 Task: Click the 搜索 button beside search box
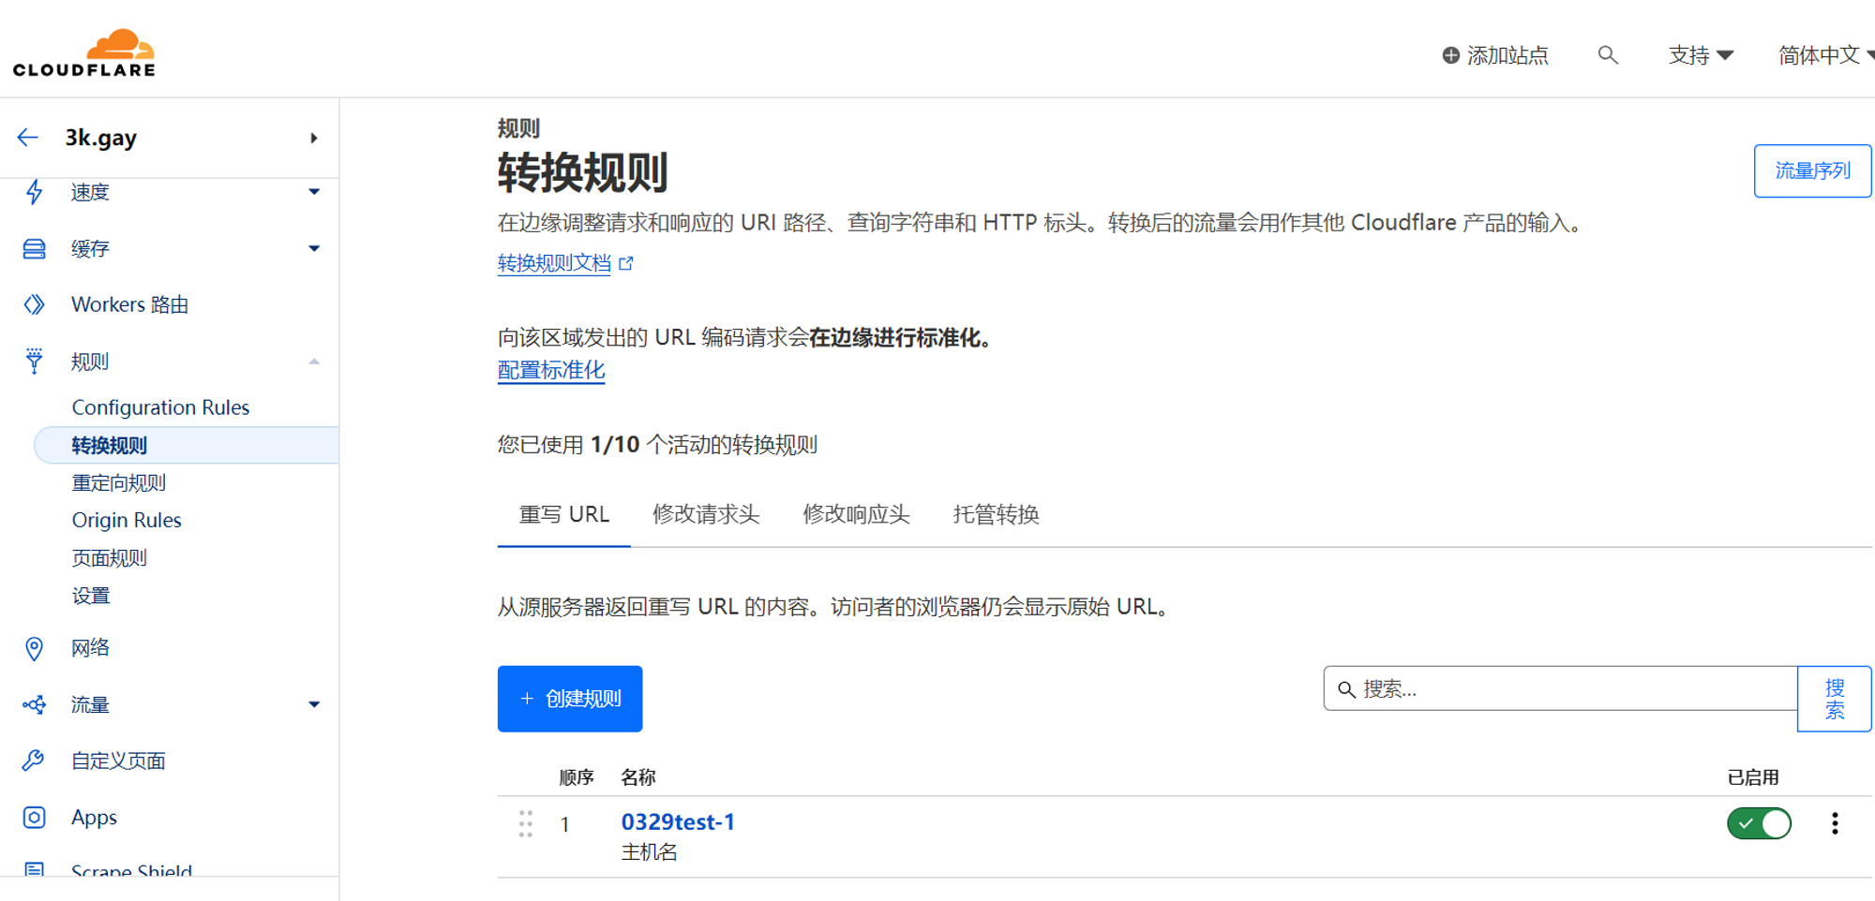pyautogui.click(x=1835, y=699)
